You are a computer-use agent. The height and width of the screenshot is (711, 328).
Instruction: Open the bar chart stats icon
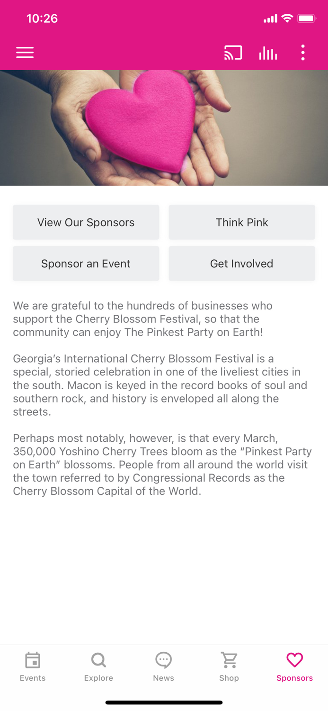pos(268,52)
